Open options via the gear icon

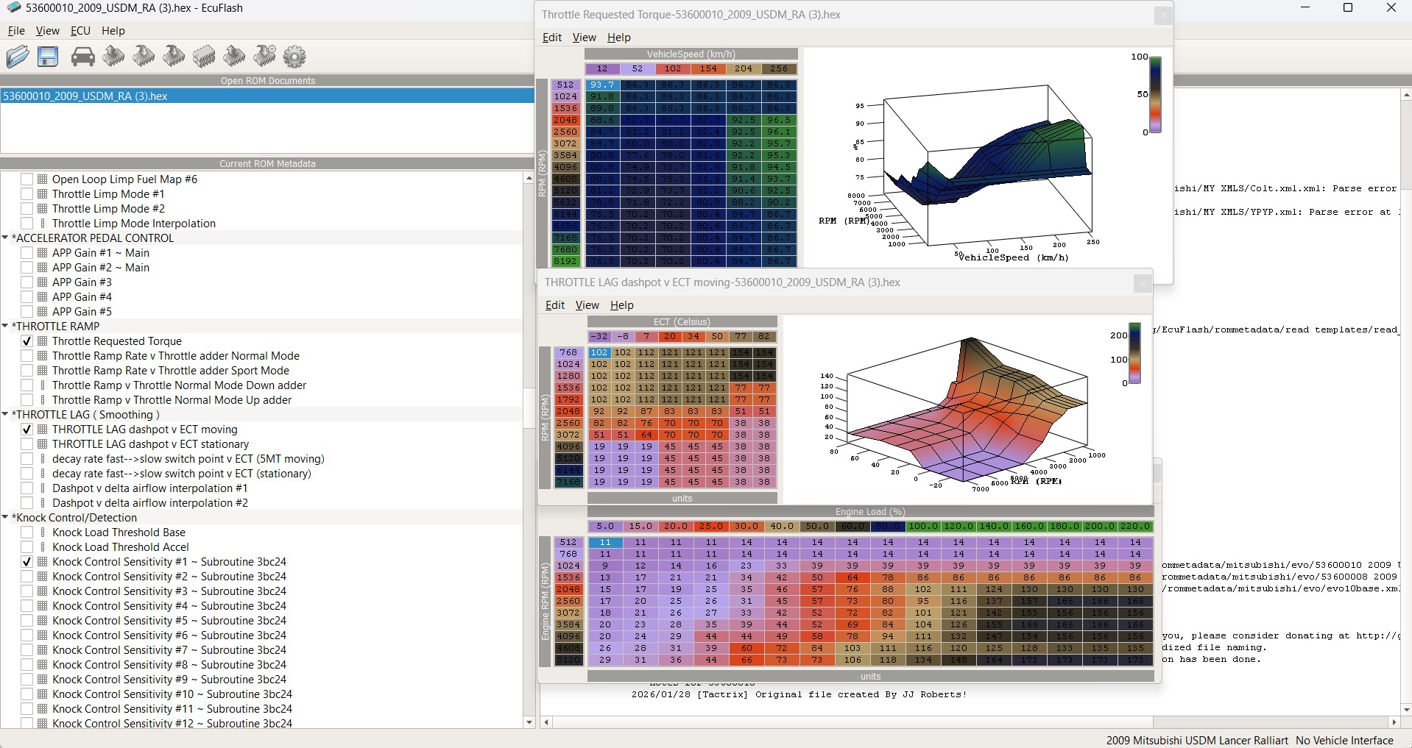tap(294, 57)
